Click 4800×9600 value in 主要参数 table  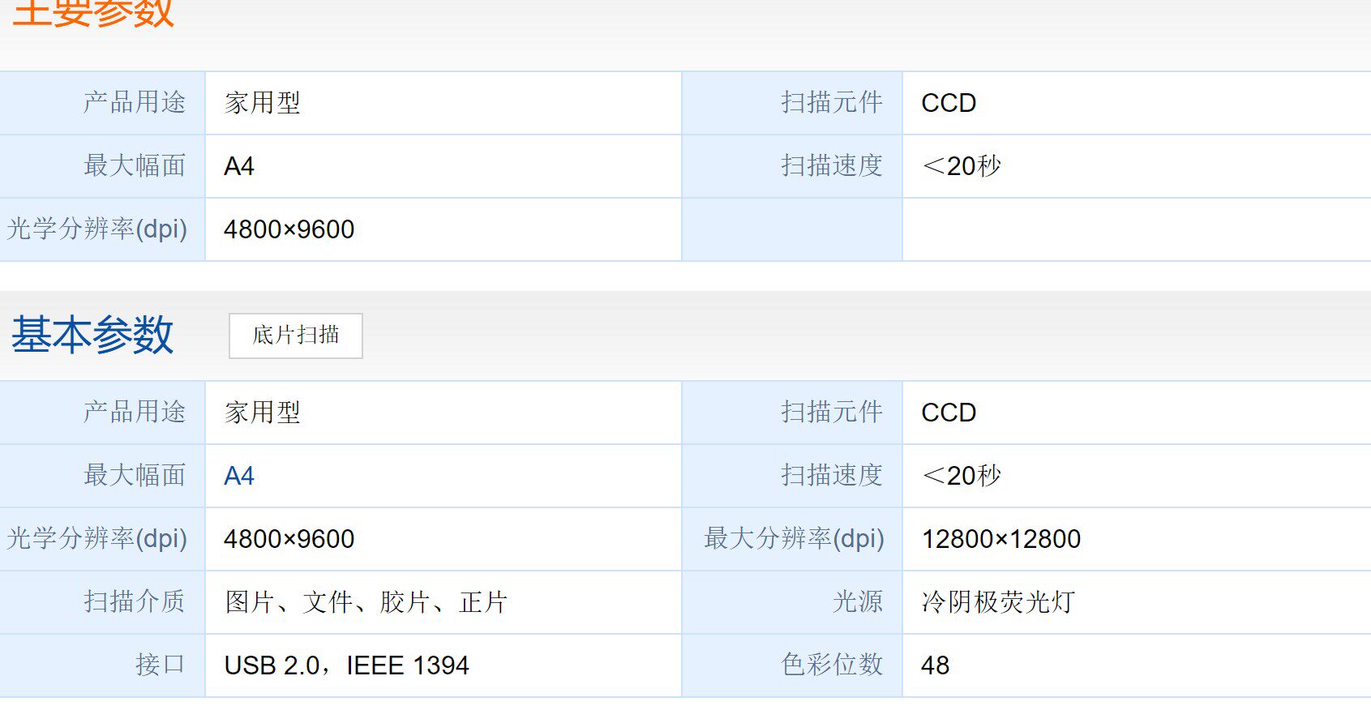[x=289, y=229]
